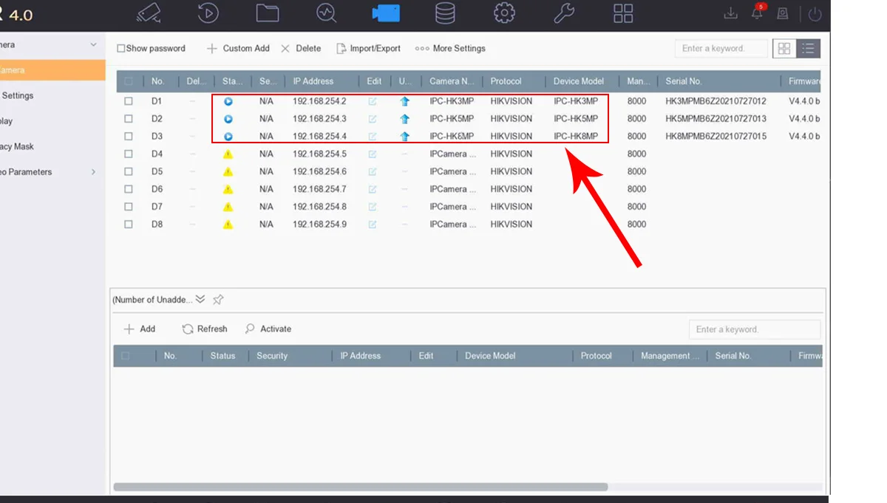887x503 pixels.
Task: Click keyword search field in unadded panel
Action: [x=755, y=329]
